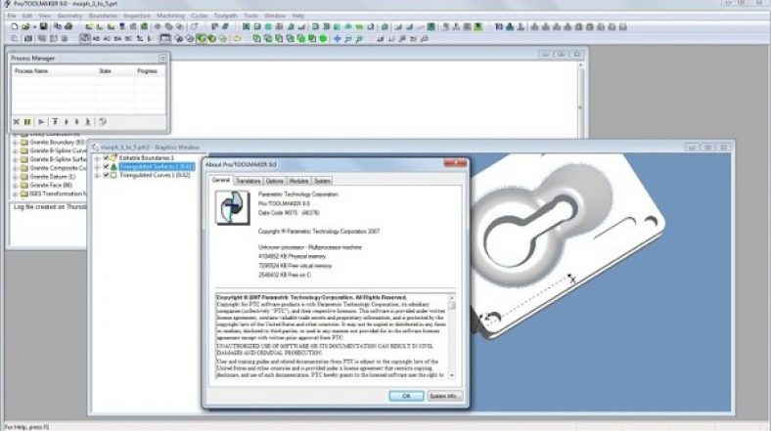Click the green Triangulated Surfaces triangle icon
Image resolution: width=771 pixels, height=431 pixels.
click(x=113, y=167)
